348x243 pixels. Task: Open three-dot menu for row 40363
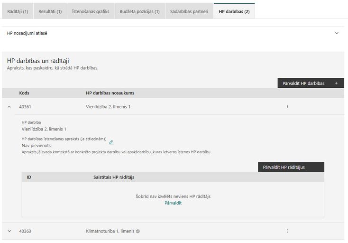click(x=287, y=231)
